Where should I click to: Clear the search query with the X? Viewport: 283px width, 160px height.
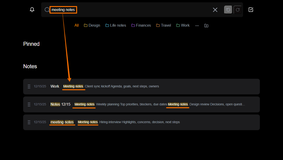(215, 9)
